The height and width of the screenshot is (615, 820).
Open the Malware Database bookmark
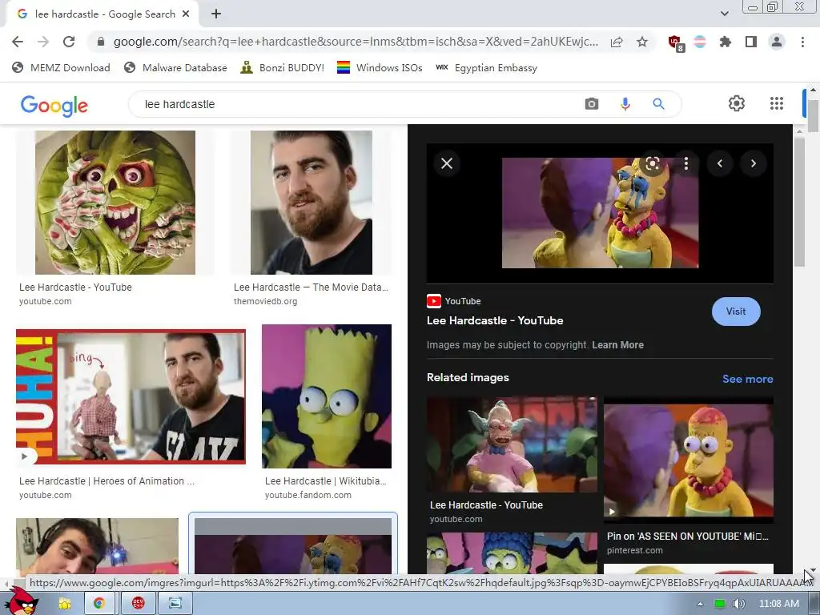point(175,67)
